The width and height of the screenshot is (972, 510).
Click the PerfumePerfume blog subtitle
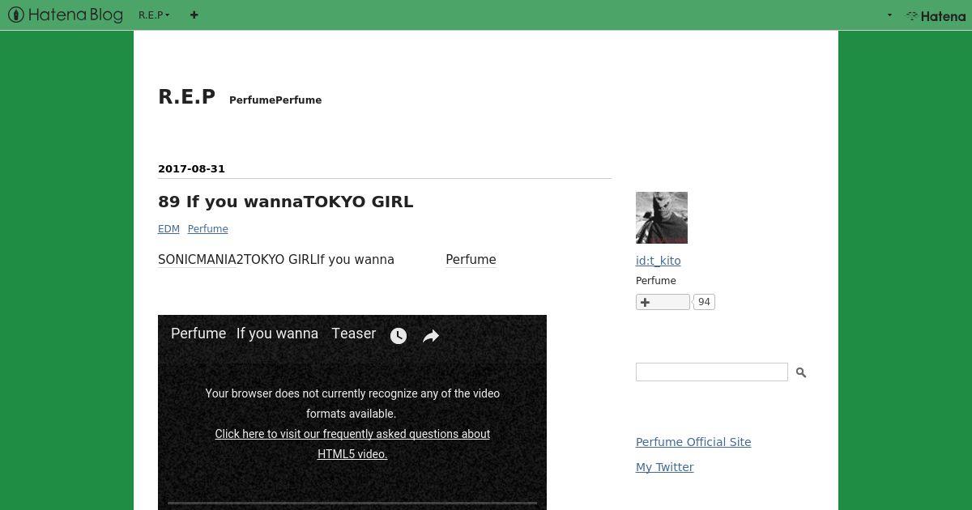tap(275, 100)
